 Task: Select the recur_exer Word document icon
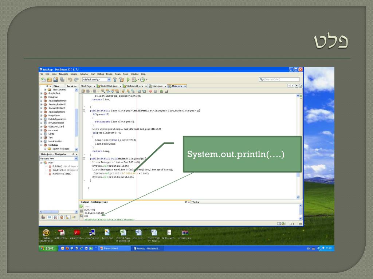click(x=138, y=234)
